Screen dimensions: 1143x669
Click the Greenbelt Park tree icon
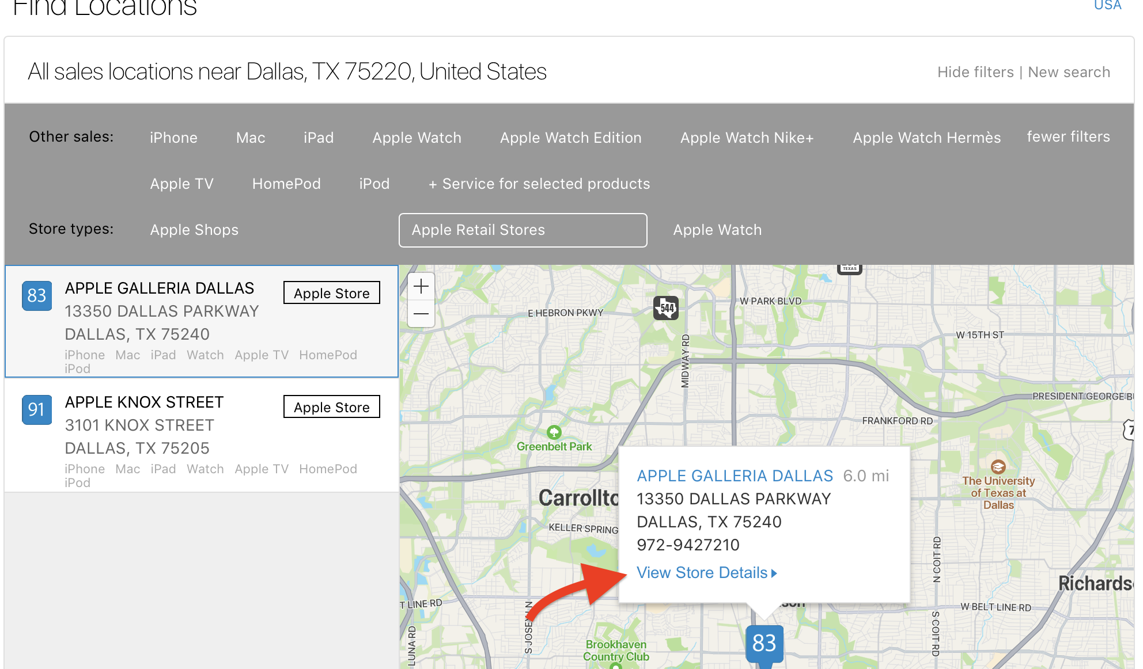[554, 431]
